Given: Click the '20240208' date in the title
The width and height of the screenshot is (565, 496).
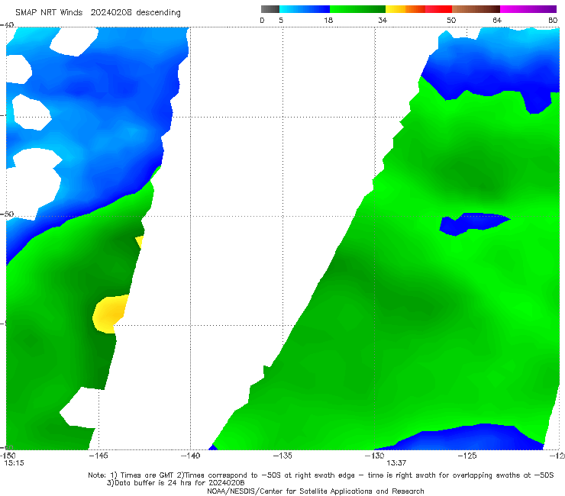Looking at the screenshot, I should (x=111, y=12).
